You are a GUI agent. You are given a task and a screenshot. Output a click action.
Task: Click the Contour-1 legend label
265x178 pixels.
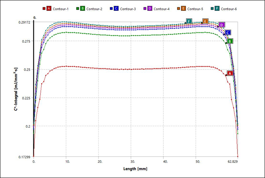[x=61, y=9]
